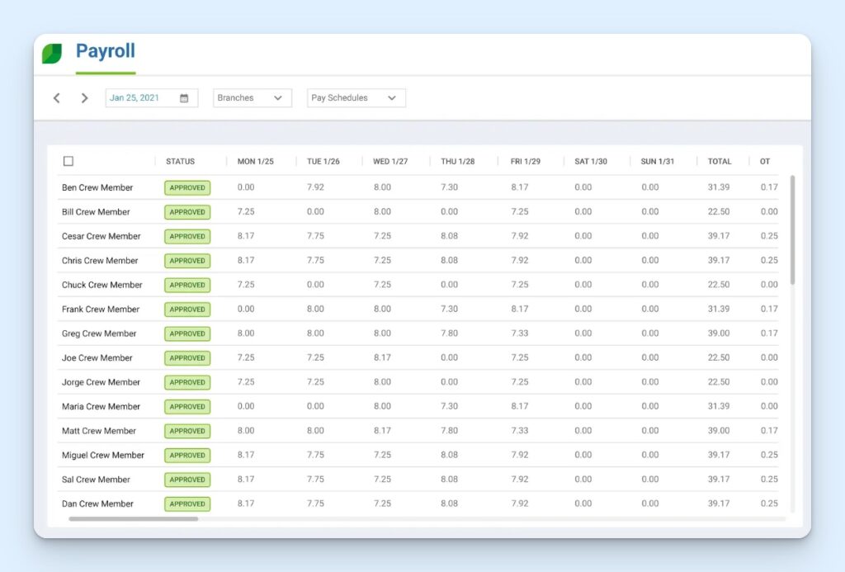Click Greg Crew Member's Thursday 7.80 hours
The height and width of the screenshot is (572, 845).
coord(449,333)
